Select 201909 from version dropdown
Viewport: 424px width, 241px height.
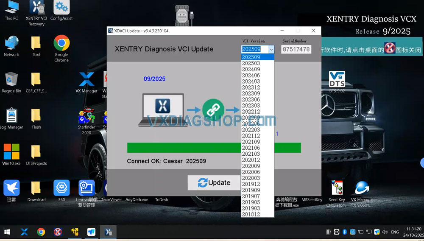[251, 190]
